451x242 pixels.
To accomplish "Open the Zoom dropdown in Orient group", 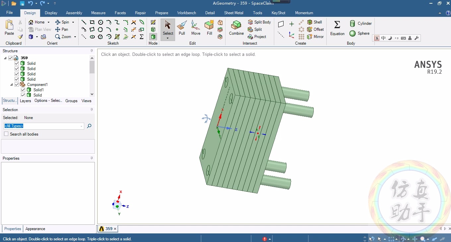I will [75, 37].
